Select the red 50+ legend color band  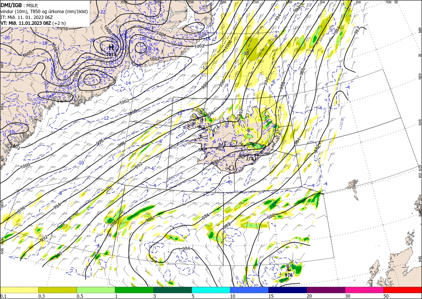tap(403, 290)
